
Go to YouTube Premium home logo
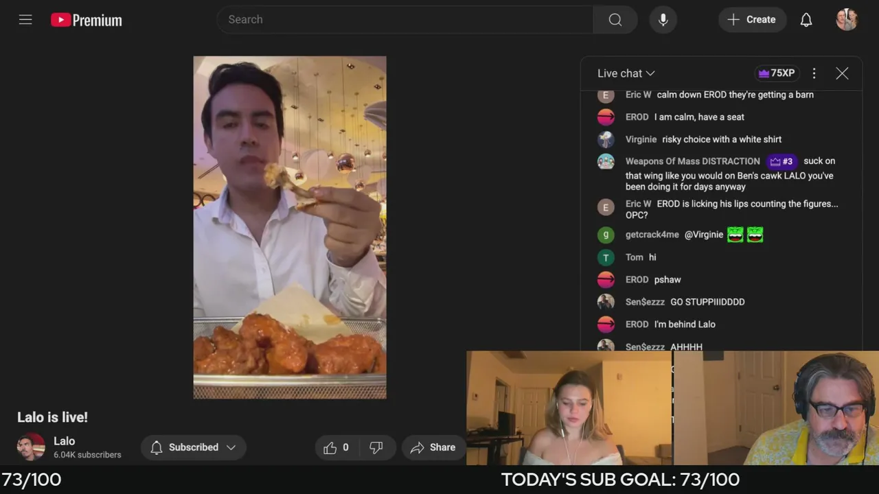[x=87, y=20]
